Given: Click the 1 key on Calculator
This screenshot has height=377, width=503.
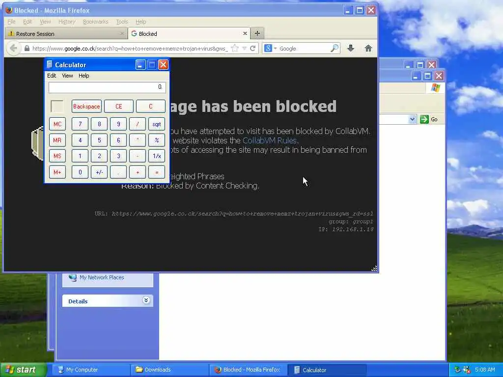Looking at the screenshot, I should pos(80,156).
